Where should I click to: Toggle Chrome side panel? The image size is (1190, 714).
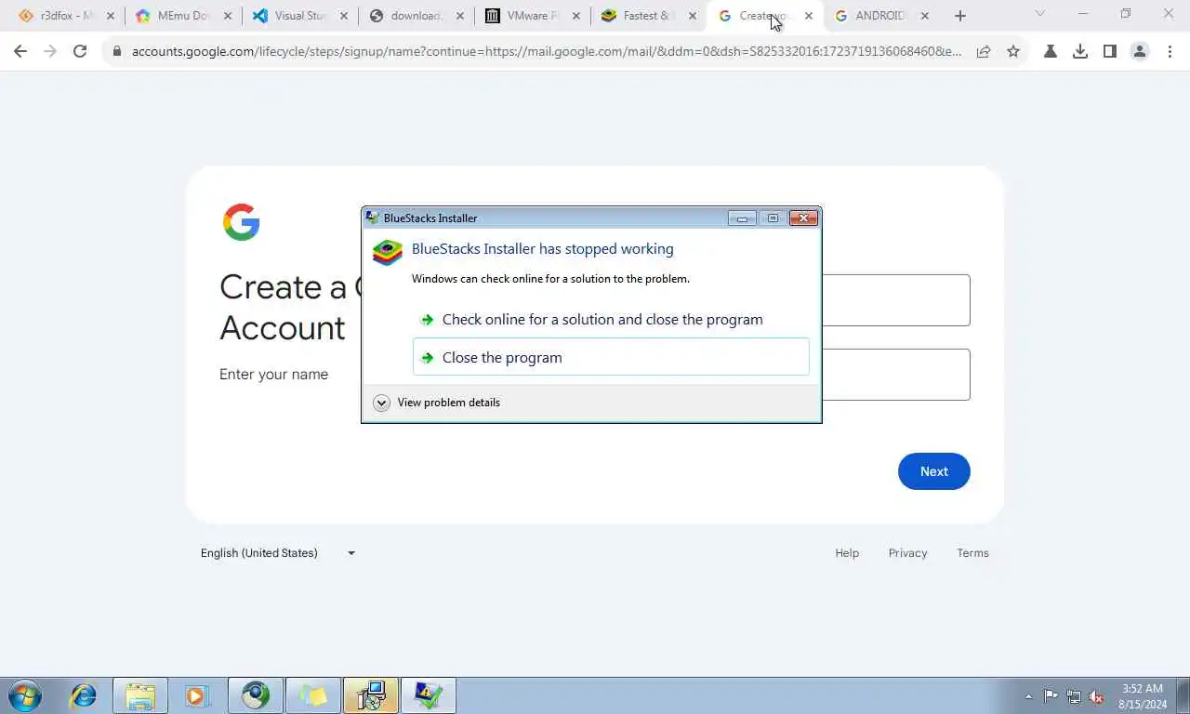click(x=1110, y=52)
